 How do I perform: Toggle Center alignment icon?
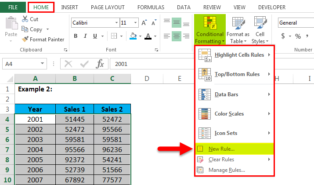[177, 36]
